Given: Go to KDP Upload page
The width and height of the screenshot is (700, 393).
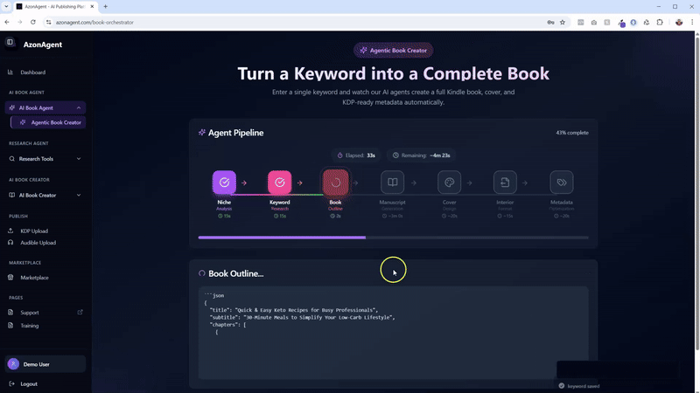Looking at the screenshot, I should coord(34,231).
